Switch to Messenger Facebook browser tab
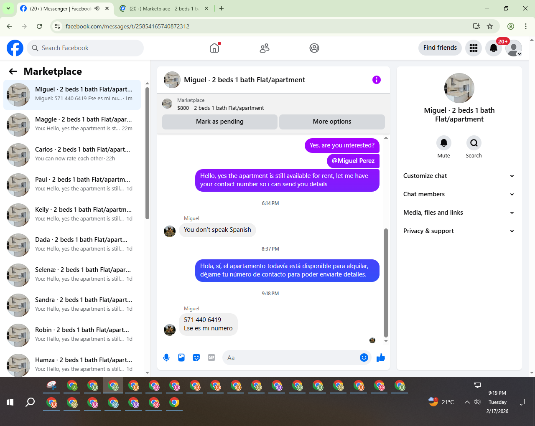This screenshot has width=535, height=426. [61, 8]
